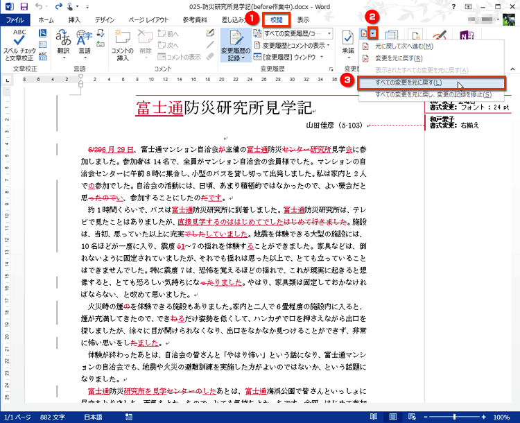Open Customize Quick Access Toolbar arrow
Viewport: 520px width, 423px height.
[x=87, y=7]
